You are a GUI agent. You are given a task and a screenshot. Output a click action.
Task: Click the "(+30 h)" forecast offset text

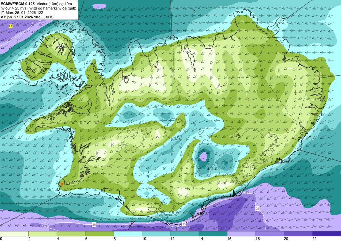(x=48, y=17)
